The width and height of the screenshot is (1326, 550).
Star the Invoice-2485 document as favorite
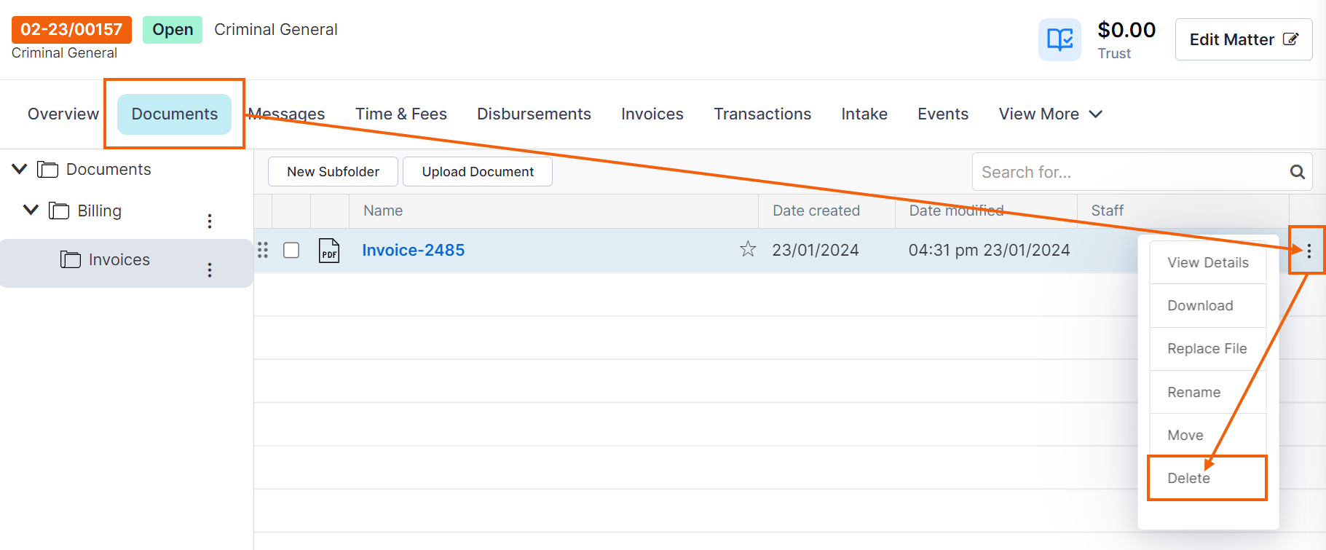pyautogui.click(x=748, y=250)
